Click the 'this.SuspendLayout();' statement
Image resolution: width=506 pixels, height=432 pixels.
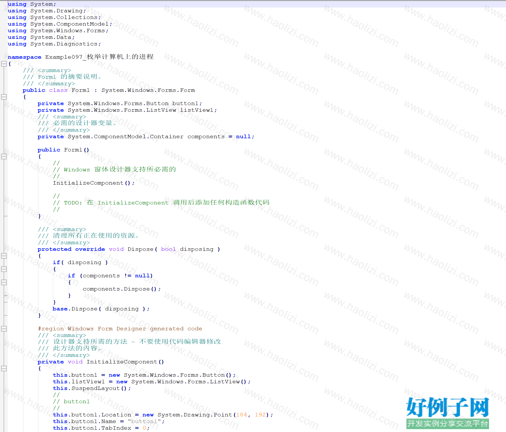[92, 388]
